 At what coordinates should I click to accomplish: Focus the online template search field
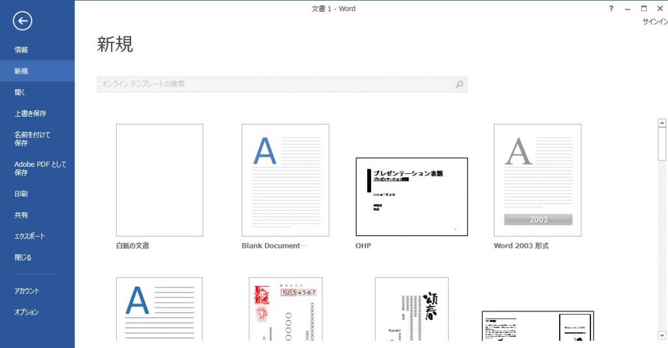click(274, 84)
